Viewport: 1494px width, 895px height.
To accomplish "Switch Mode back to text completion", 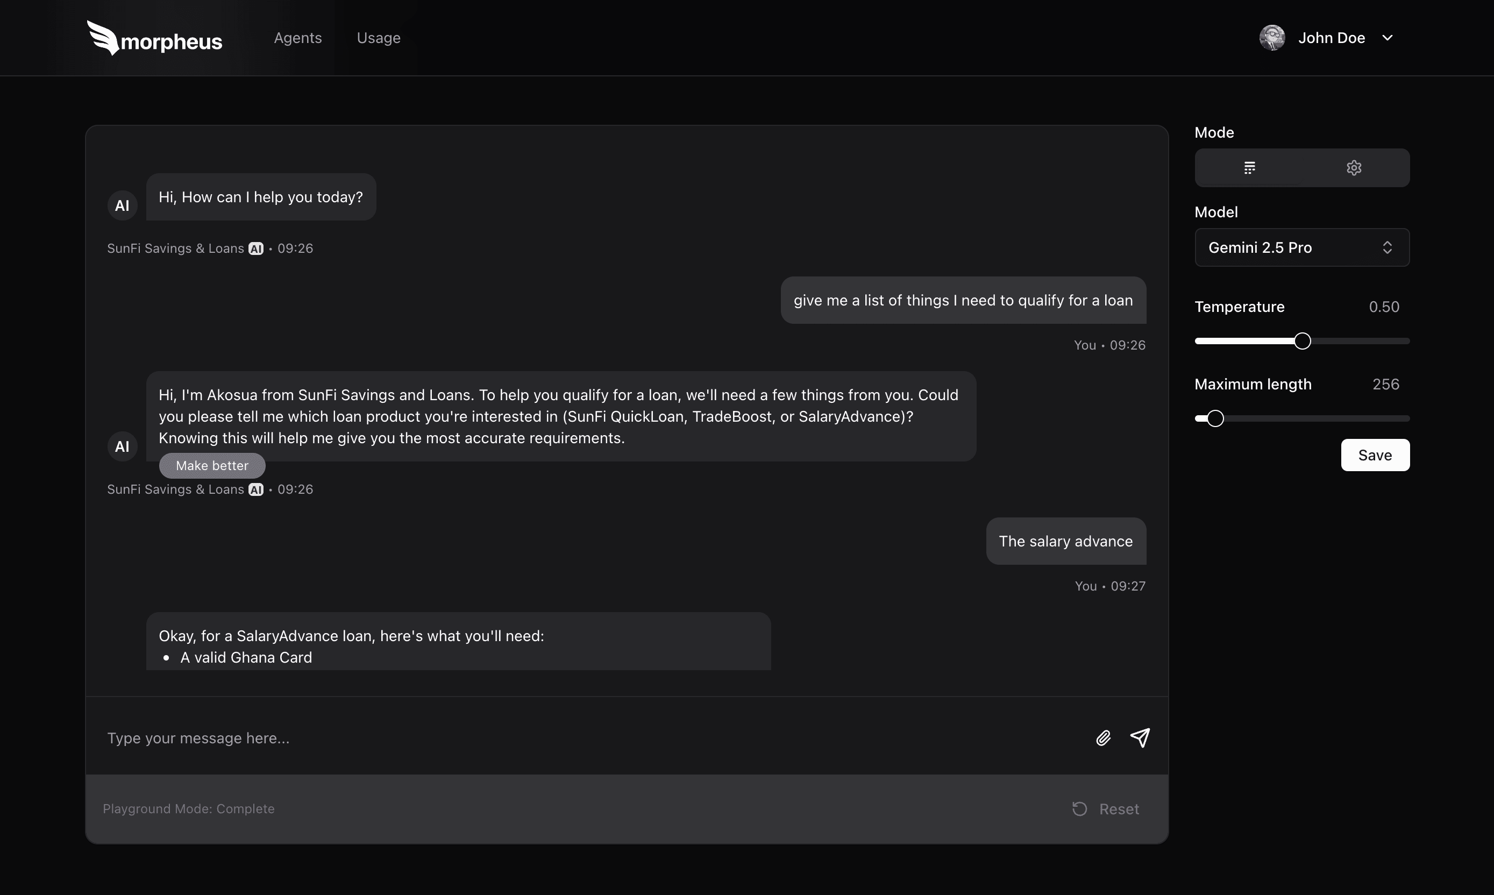I will click(1249, 167).
